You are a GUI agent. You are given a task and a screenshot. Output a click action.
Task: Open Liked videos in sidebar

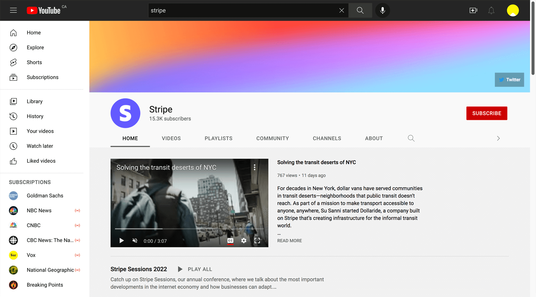(x=42, y=161)
